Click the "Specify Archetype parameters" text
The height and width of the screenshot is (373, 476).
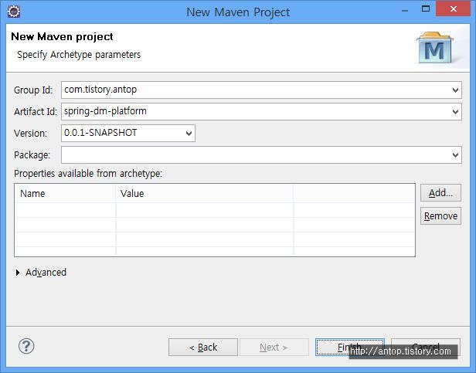(x=79, y=55)
